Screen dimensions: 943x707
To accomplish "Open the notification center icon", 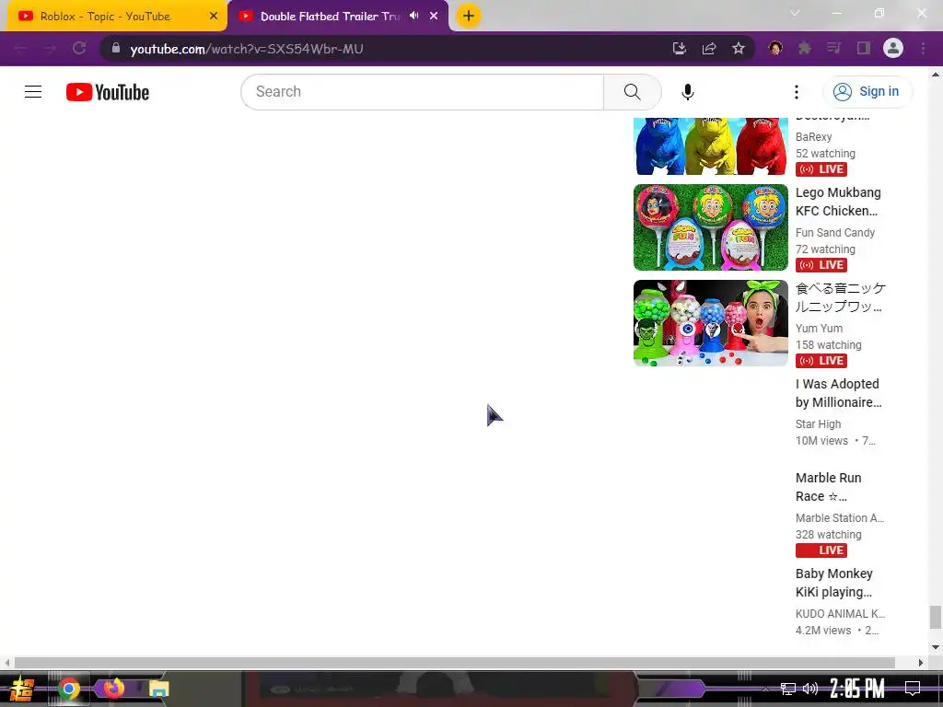I will 913,689.
